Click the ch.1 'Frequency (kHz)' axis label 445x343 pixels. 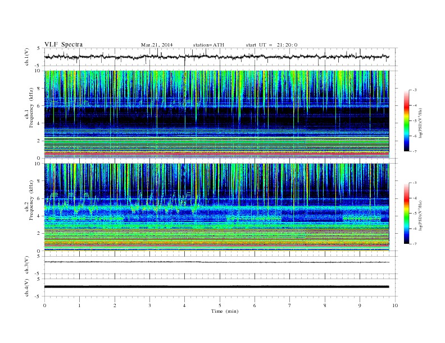click(31, 108)
